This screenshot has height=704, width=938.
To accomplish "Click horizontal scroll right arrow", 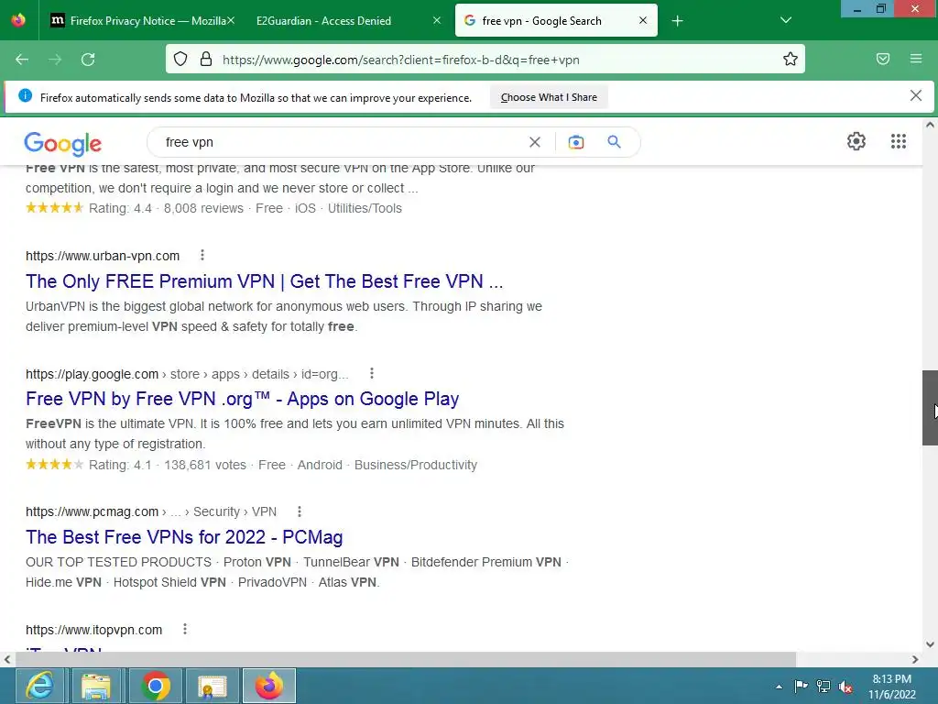I will tap(915, 660).
